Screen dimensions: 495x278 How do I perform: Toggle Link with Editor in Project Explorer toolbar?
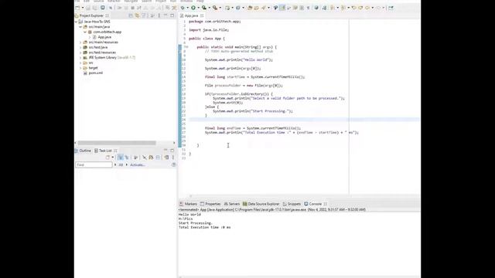138,15
